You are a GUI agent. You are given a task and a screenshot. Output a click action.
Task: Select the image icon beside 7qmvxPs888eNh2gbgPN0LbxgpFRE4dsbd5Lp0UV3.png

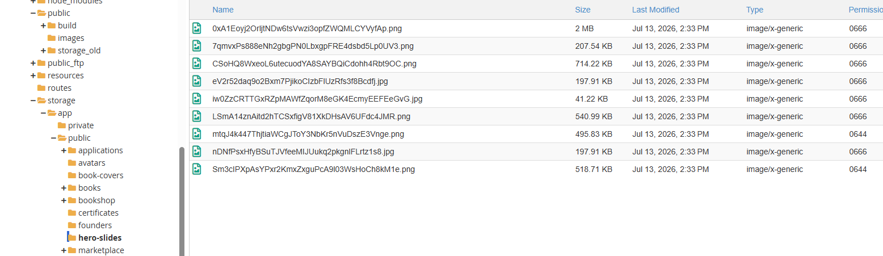pos(197,46)
